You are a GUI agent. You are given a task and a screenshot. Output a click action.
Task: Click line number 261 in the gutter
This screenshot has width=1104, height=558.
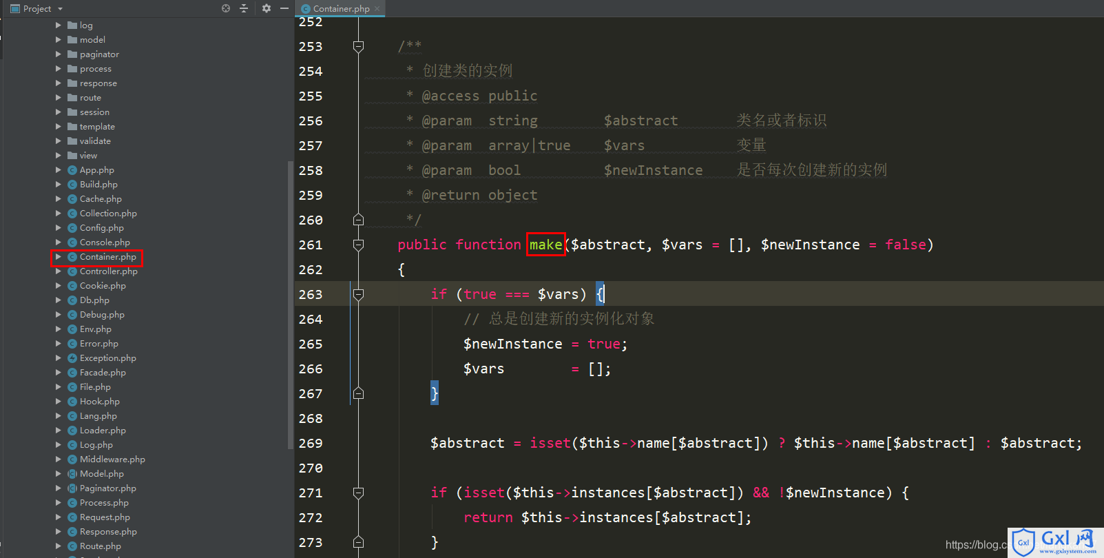click(x=311, y=245)
